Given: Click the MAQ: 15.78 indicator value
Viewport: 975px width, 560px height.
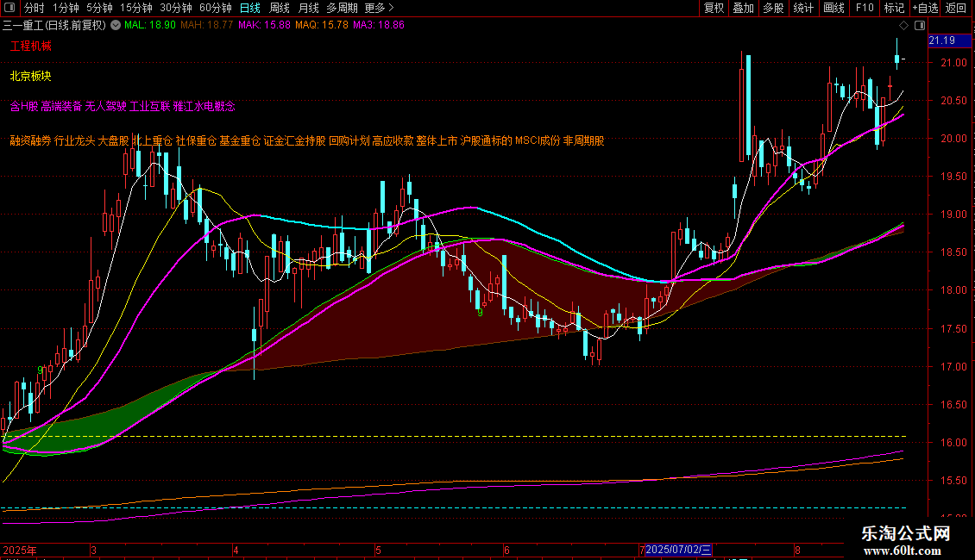Looking at the screenshot, I should pyautogui.click(x=322, y=25).
